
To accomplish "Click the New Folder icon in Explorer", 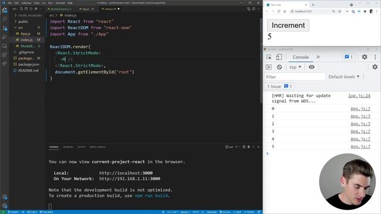I will [x=26, y=9].
